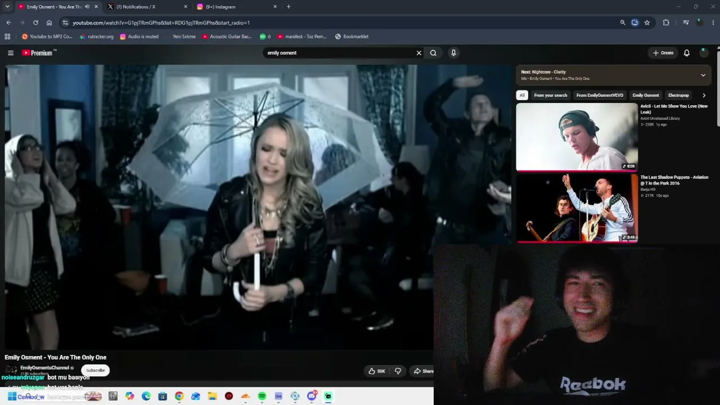Screen dimensions: 720x405
Task: Subscribe to EmilyOsmentsChannel
Action: 96,370
